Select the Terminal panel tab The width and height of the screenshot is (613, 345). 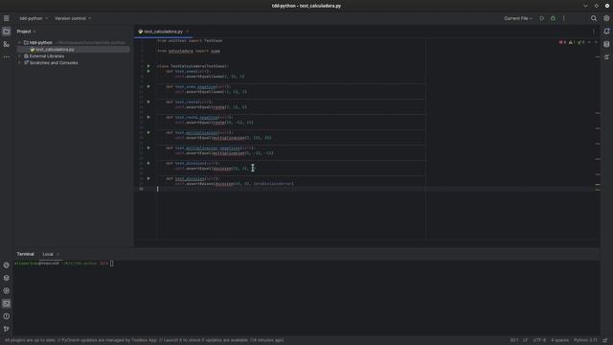pos(26,254)
